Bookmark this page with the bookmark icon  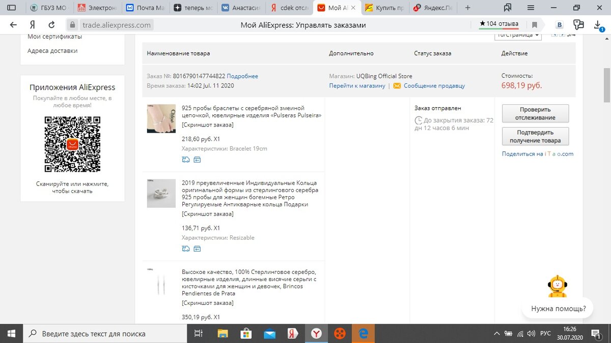click(535, 24)
